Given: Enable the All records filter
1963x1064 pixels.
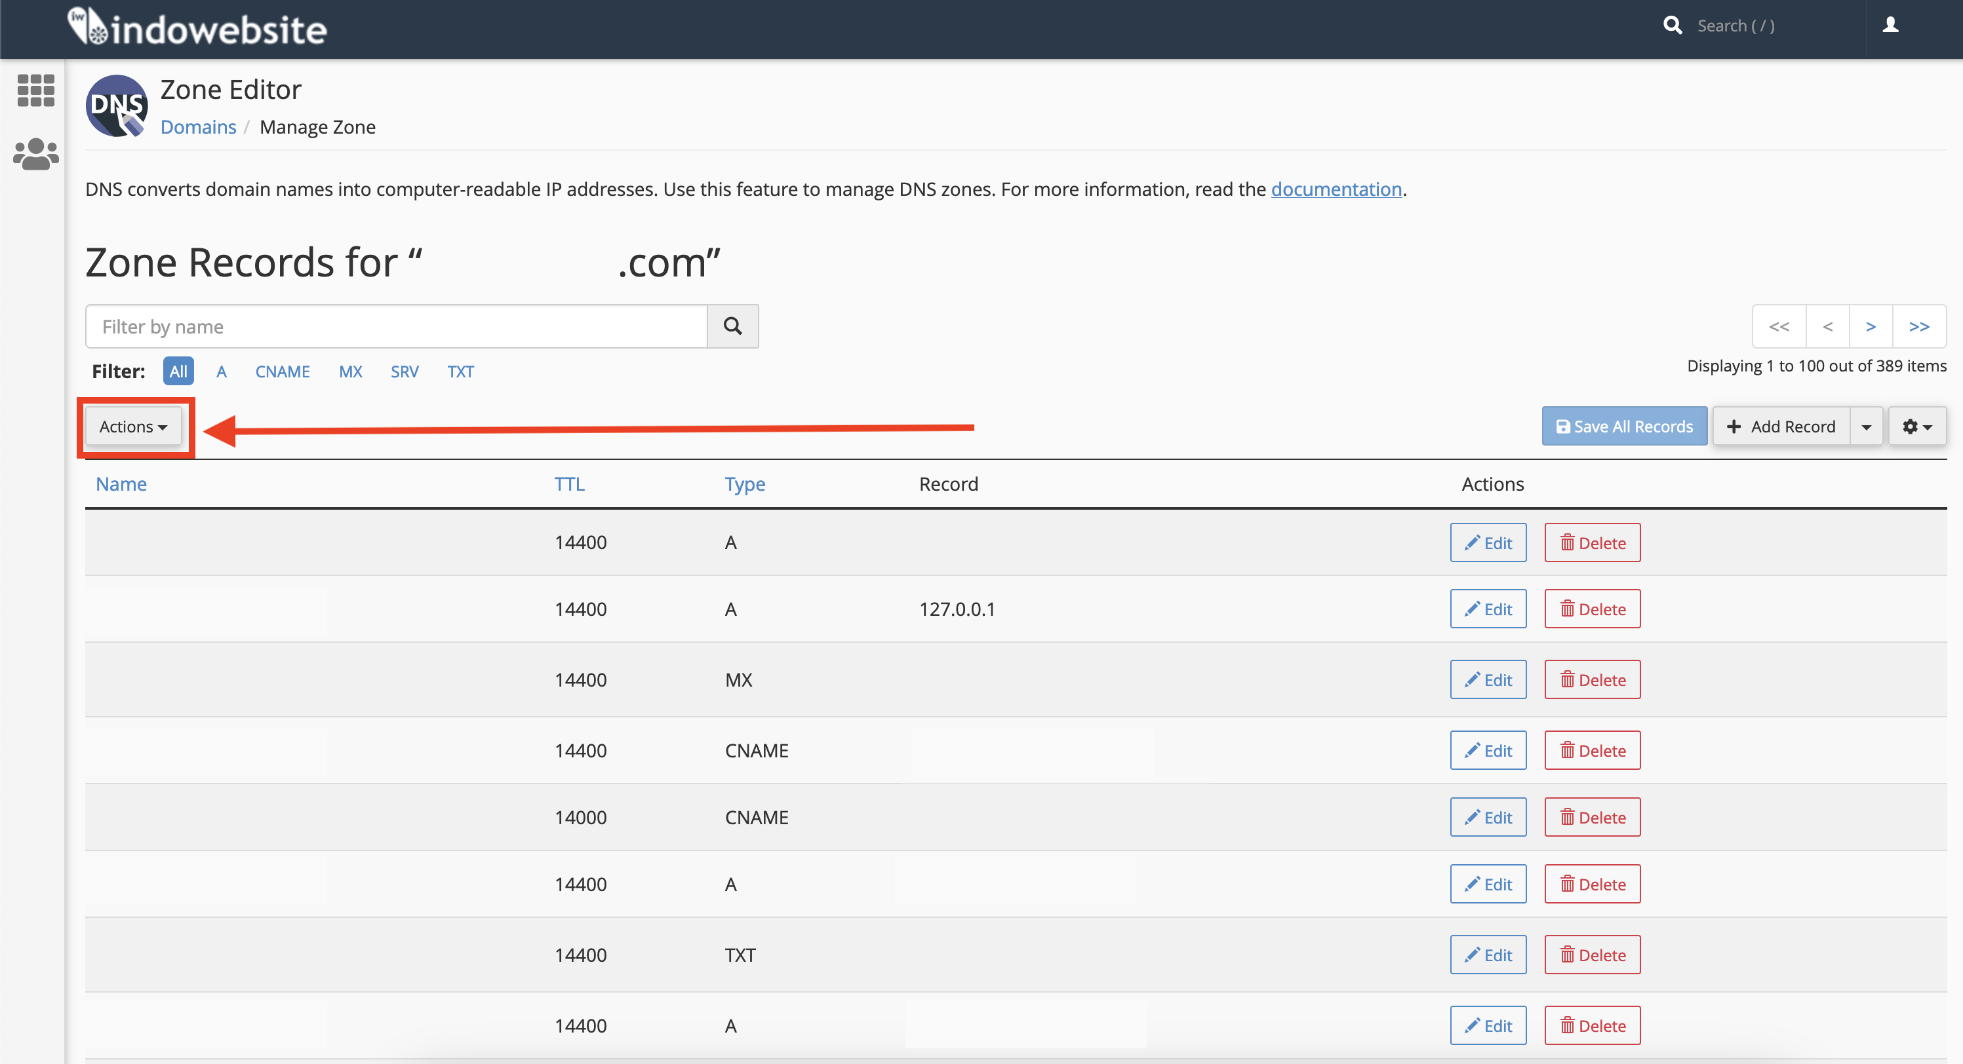Looking at the screenshot, I should click(x=178, y=371).
